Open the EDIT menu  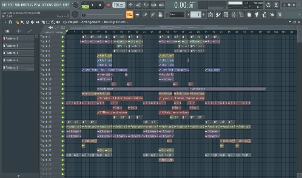11,5
